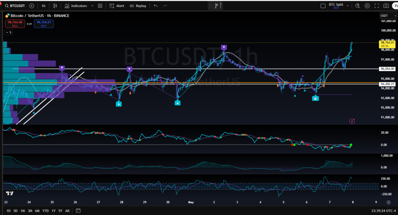Select the 1M date range
The height and width of the screenshot is (215, 398).
[23, 211]
